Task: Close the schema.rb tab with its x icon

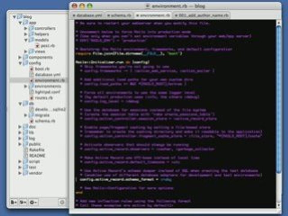Action: coord(108,16)
